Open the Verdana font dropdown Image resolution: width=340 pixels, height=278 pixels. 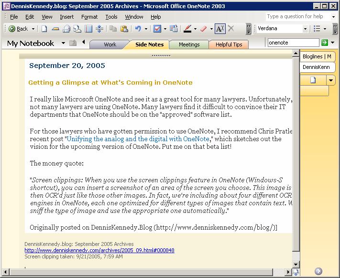point(305,29)
